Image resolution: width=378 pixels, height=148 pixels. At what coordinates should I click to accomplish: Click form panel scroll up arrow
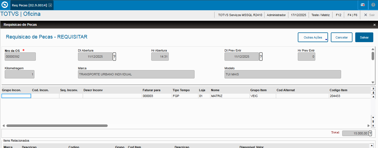[373, 49]
